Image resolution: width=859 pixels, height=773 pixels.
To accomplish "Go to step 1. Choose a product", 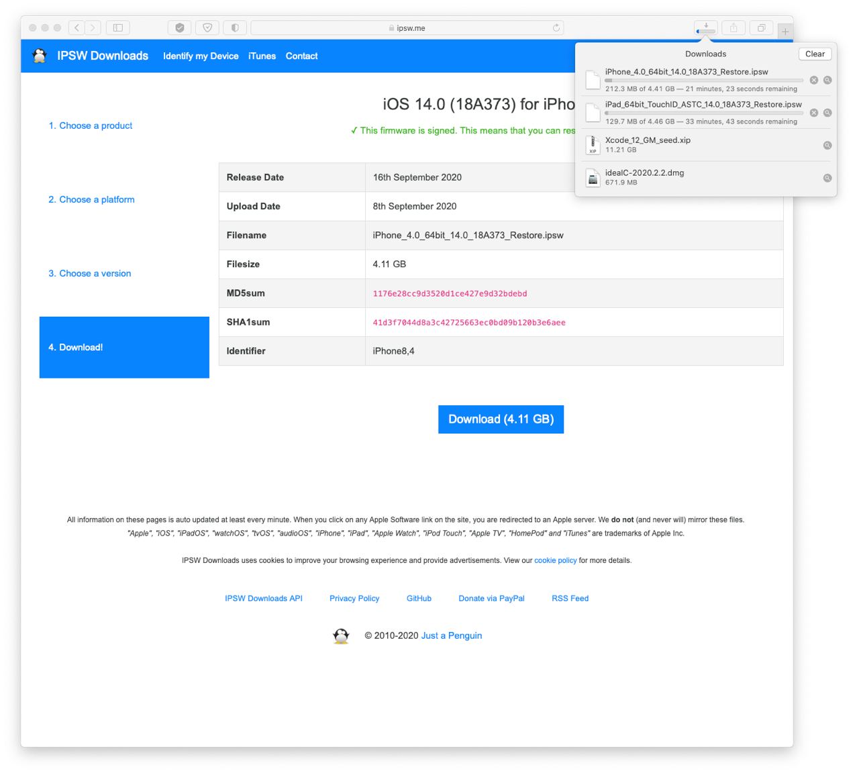I will click(90, 125).
